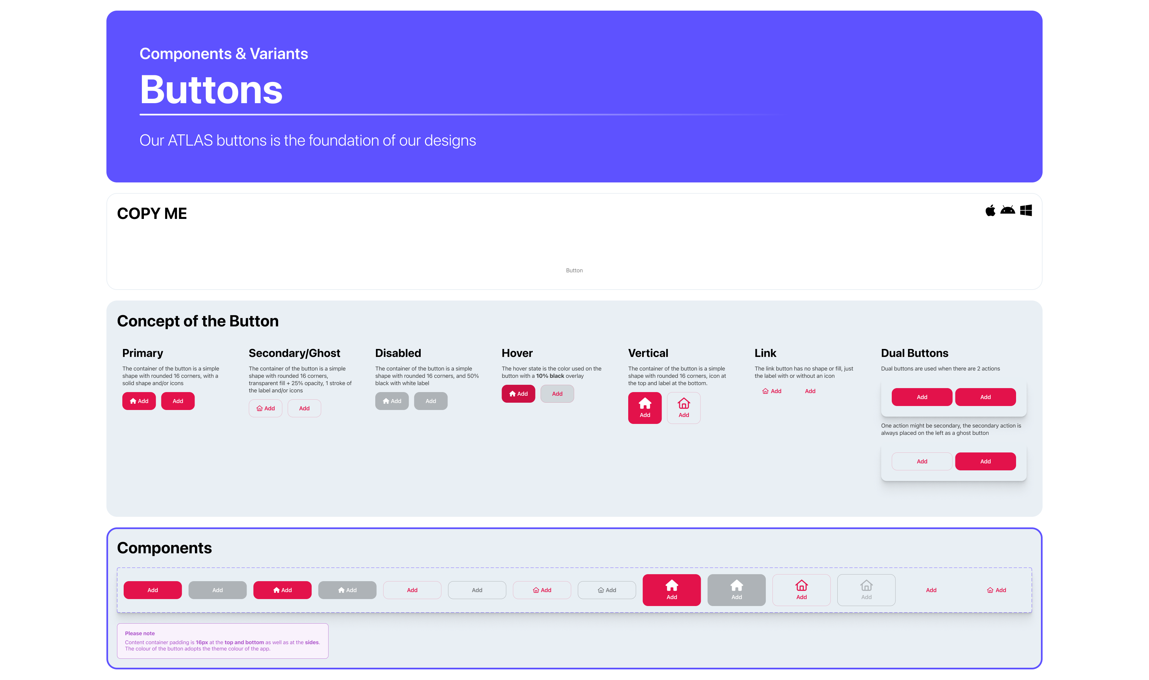Click the ghost vertical Add button under Vertical
This screenshot has width=1149, height=680.
(683, 408)
